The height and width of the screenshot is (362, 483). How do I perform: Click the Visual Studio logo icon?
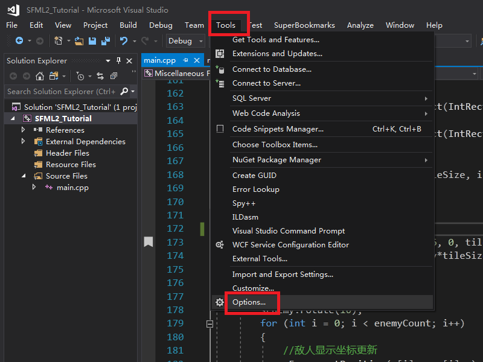(13, 10)
